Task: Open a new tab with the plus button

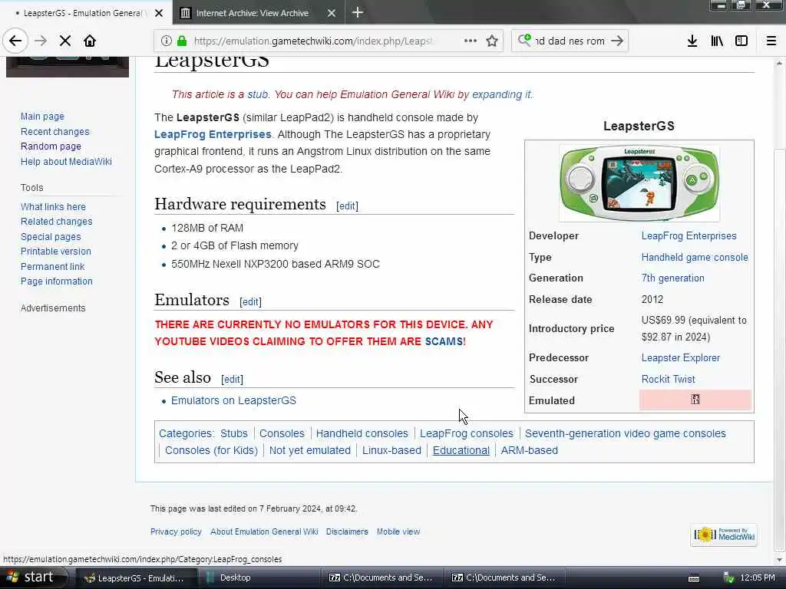Action: pos(358,12)
